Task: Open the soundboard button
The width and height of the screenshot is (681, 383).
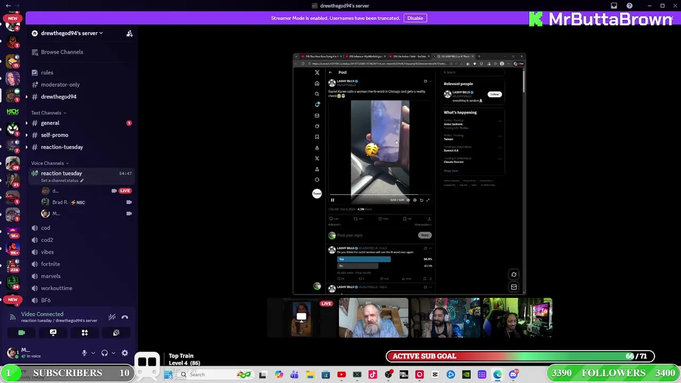Action: pos(116,332)
